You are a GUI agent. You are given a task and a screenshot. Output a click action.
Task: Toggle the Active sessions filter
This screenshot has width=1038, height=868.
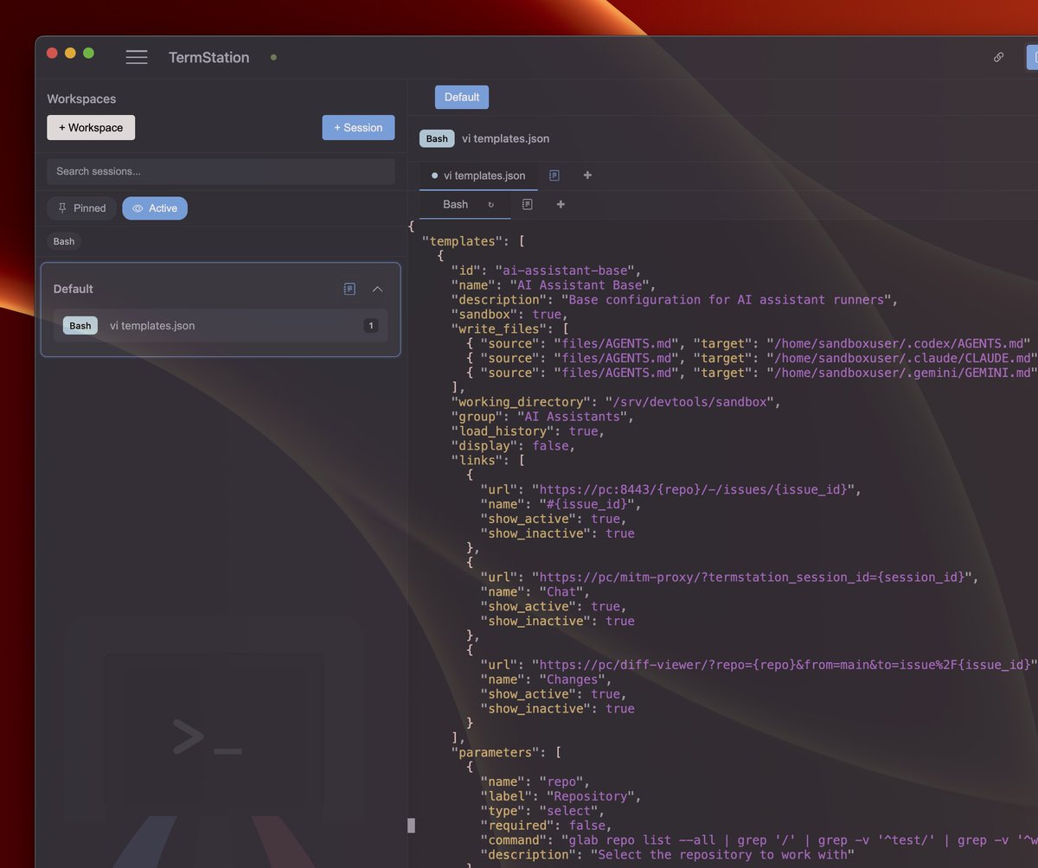click(155, 208)
